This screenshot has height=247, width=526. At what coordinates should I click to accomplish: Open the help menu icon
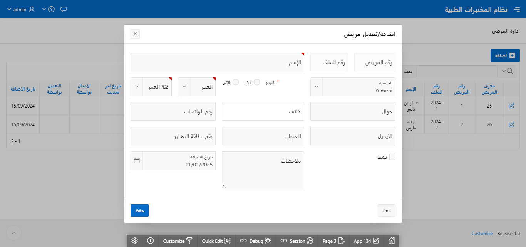point(49,9)
